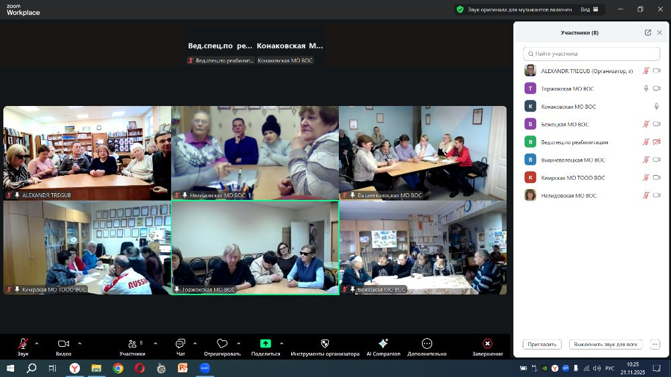Image resolution: width=671 pixels, height=377 pixels.
Task: Select the Нелидовская МО ВОС video tile
Action: click(x=255, y=152)
